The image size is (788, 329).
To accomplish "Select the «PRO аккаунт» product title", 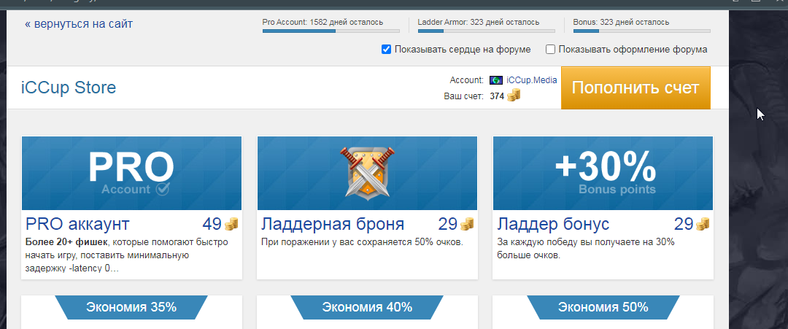I will [77, 224].
